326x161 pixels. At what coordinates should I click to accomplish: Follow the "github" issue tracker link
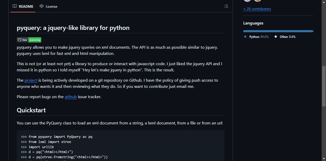coord(71,97)
